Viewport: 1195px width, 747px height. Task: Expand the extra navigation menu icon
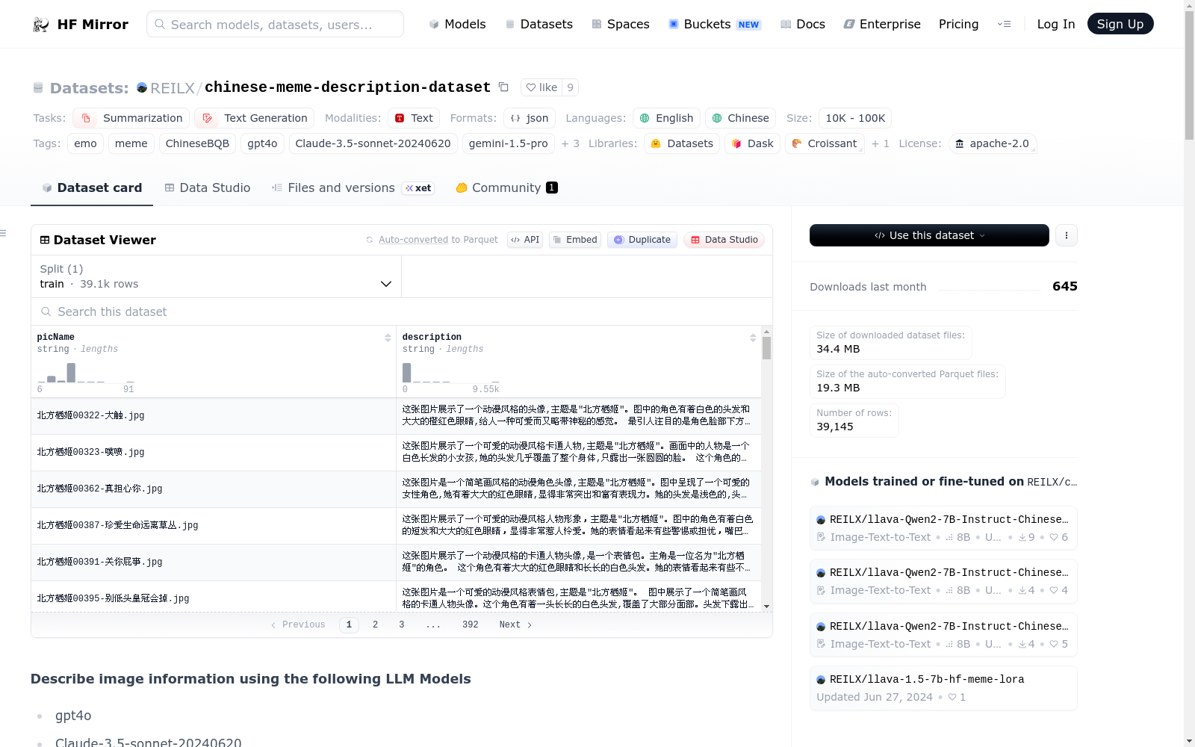coord(1004,25)
